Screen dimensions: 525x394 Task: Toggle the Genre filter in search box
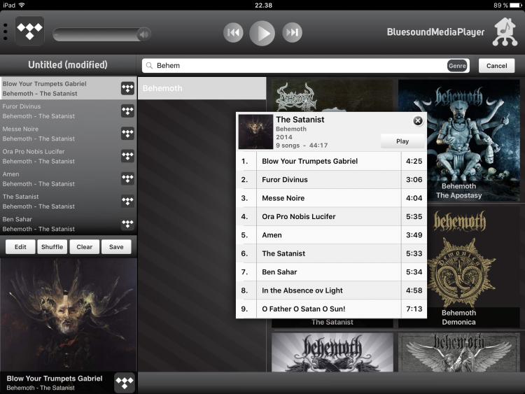pos(457,66)
